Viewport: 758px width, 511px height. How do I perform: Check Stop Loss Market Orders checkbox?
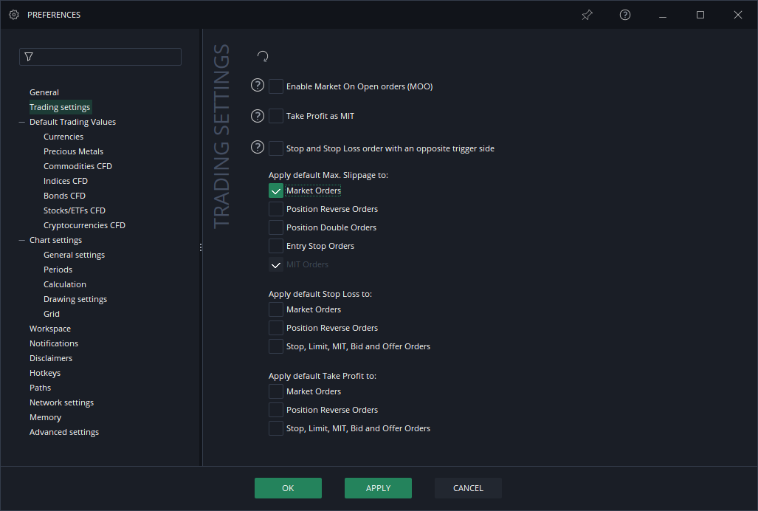(276, 309)
